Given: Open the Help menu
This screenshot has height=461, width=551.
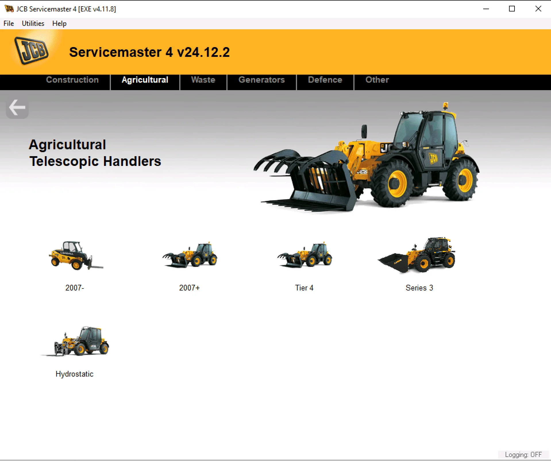Looking at the screenshot, I should tap(59, 24).
